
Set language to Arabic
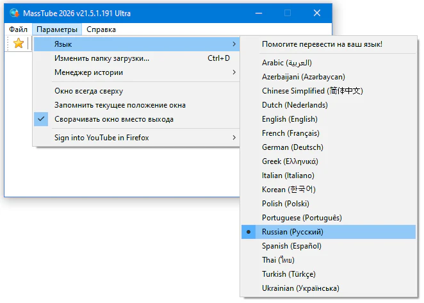(286, 63)
